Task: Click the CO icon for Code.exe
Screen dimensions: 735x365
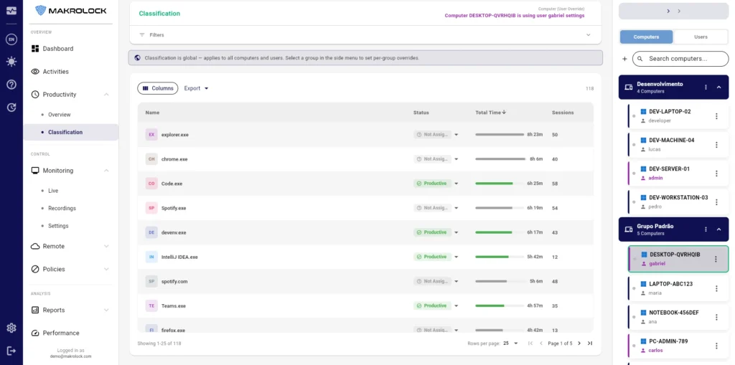Action: (x=151, y=184)
